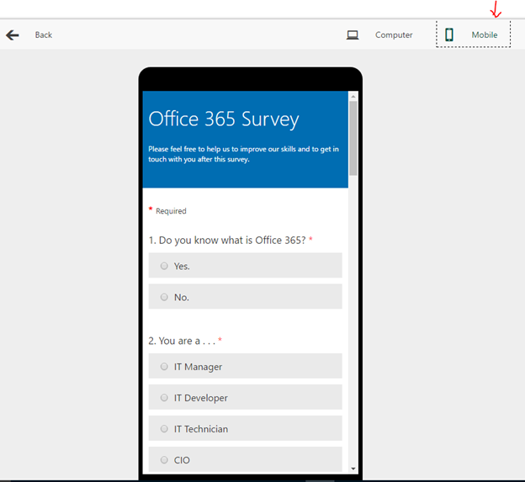Click the Computer laptop icon
This screenshot has height=482, width=525.
pyautogui.click(x=353, y=35)
